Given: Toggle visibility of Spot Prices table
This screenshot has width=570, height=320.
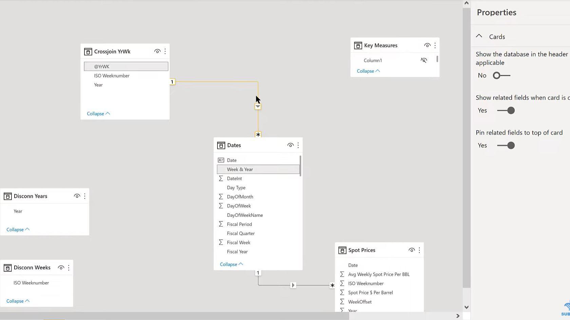Looking at the screenshot, I should pyautogui.click(x=412, y=250).
